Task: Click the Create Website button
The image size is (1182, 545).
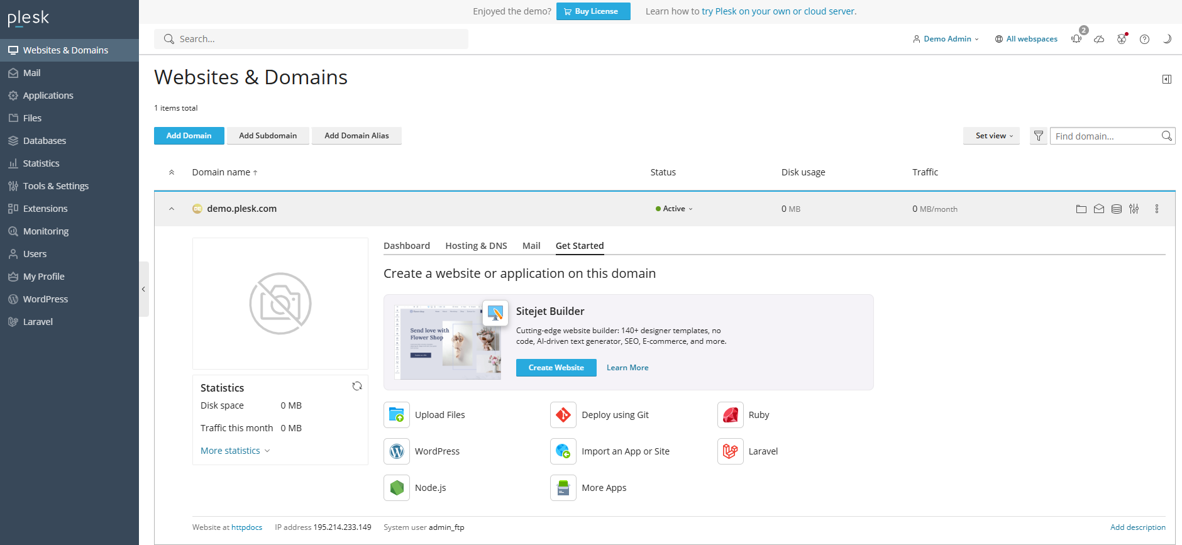Action: pyautogui.click(x=556, y=368)
